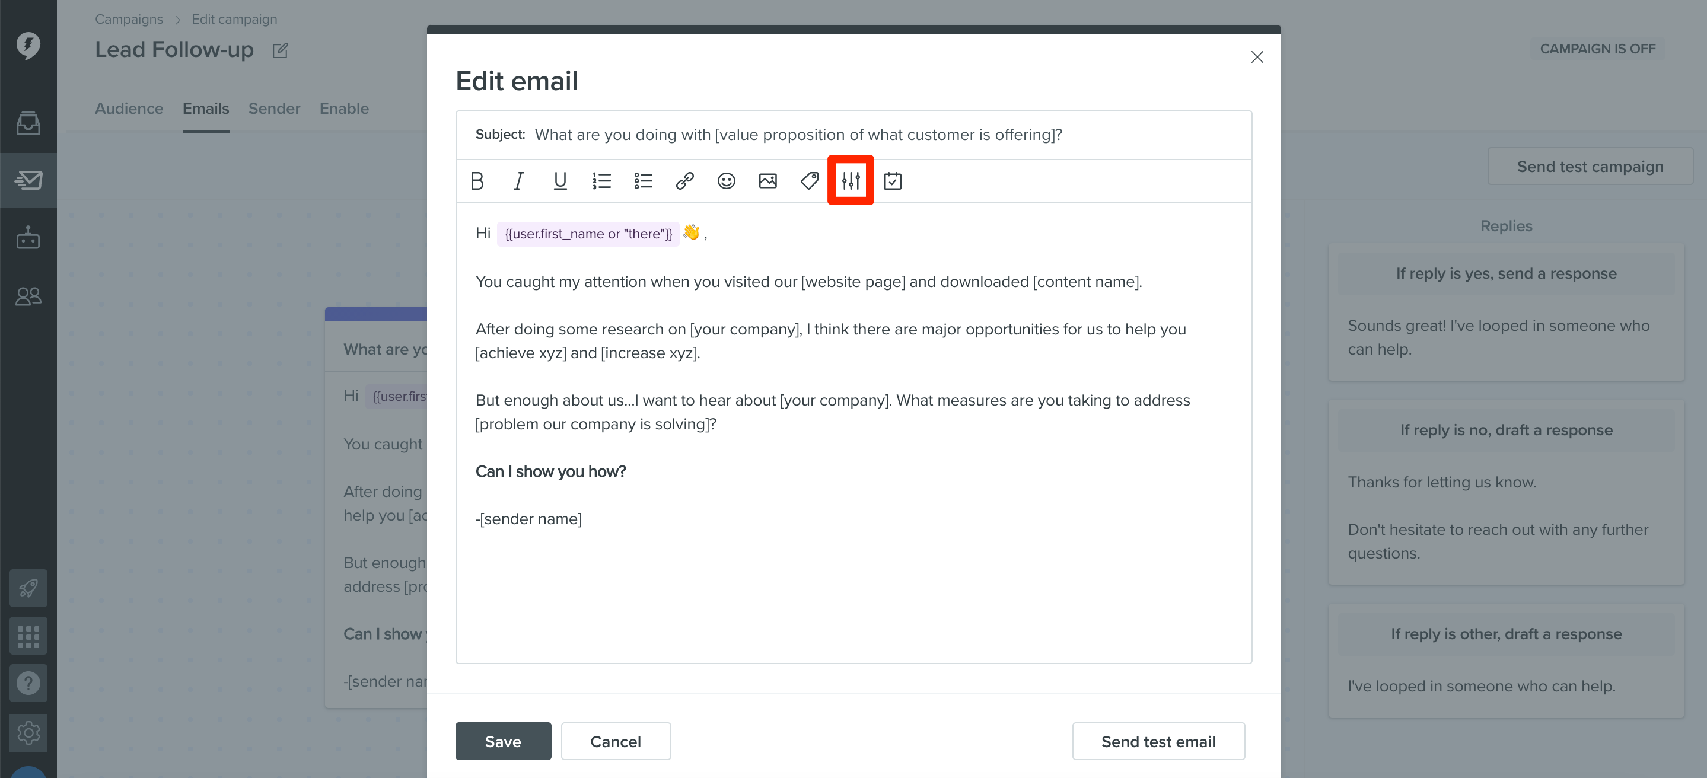Open settings gear in sidebar
Viewport: 1707px width, 778px height.
[x=28, y=732]
